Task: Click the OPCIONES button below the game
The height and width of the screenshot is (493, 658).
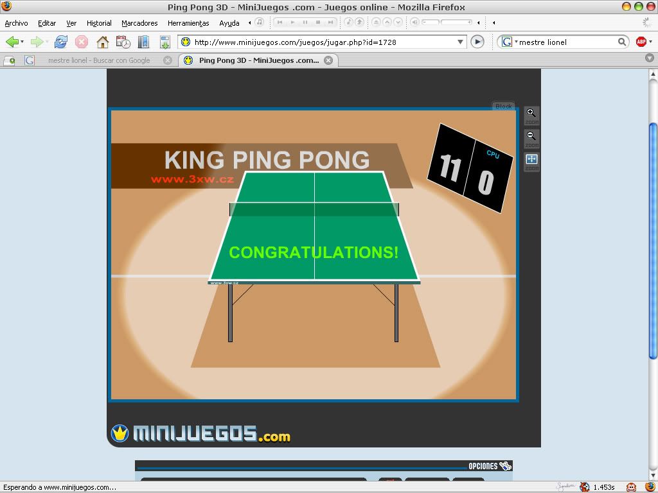Action: point(489,466)
